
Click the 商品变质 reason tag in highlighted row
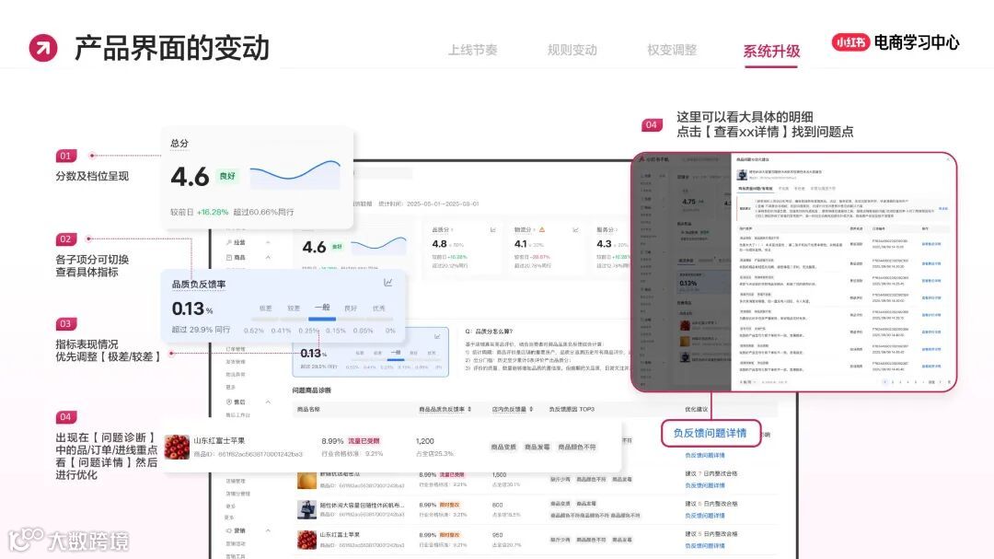pos(503,448)
